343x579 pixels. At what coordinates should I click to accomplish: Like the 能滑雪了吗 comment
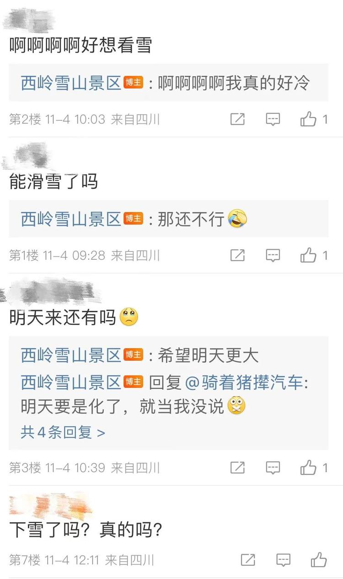[x=309, y=255]
